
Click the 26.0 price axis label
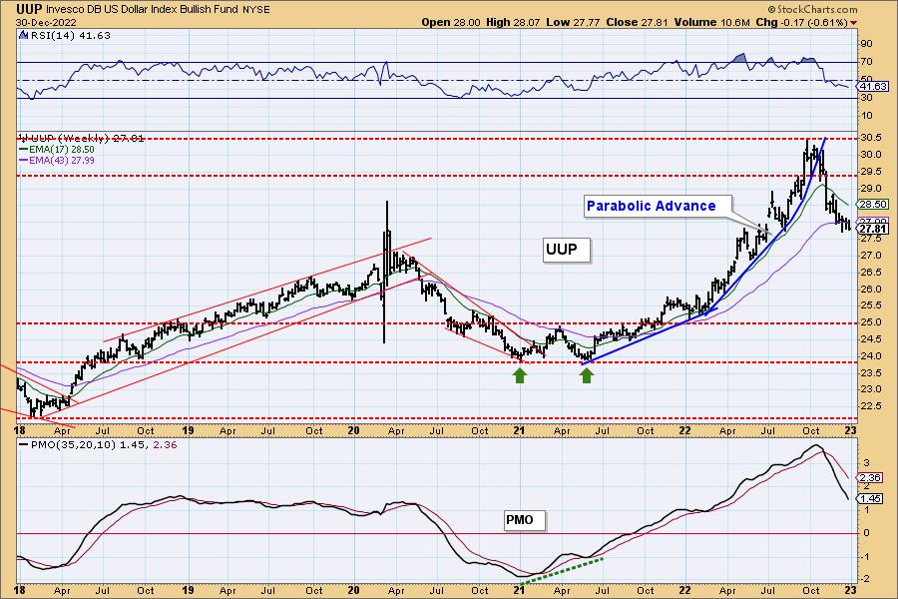click(871, 290)
